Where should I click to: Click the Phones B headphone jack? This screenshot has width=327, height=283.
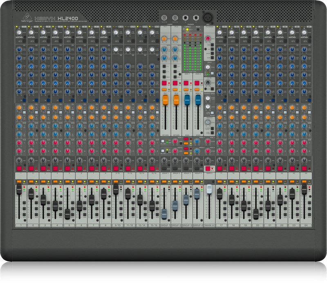(x=196, y=18)
